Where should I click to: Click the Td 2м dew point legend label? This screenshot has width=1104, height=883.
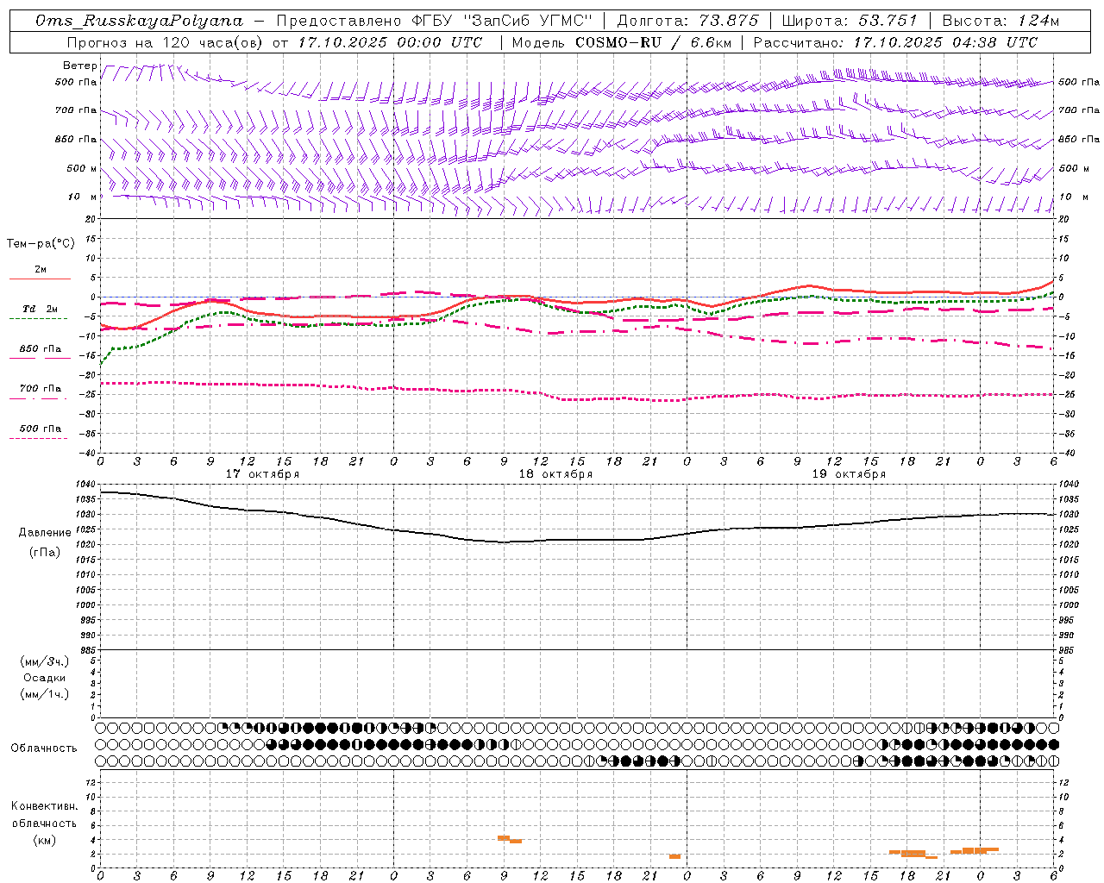click(41, 309)
